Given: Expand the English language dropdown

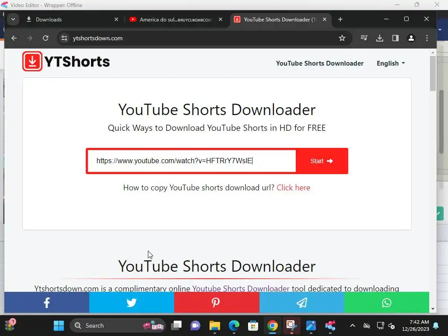Looking at the screenshot, I should click(391, 63).
